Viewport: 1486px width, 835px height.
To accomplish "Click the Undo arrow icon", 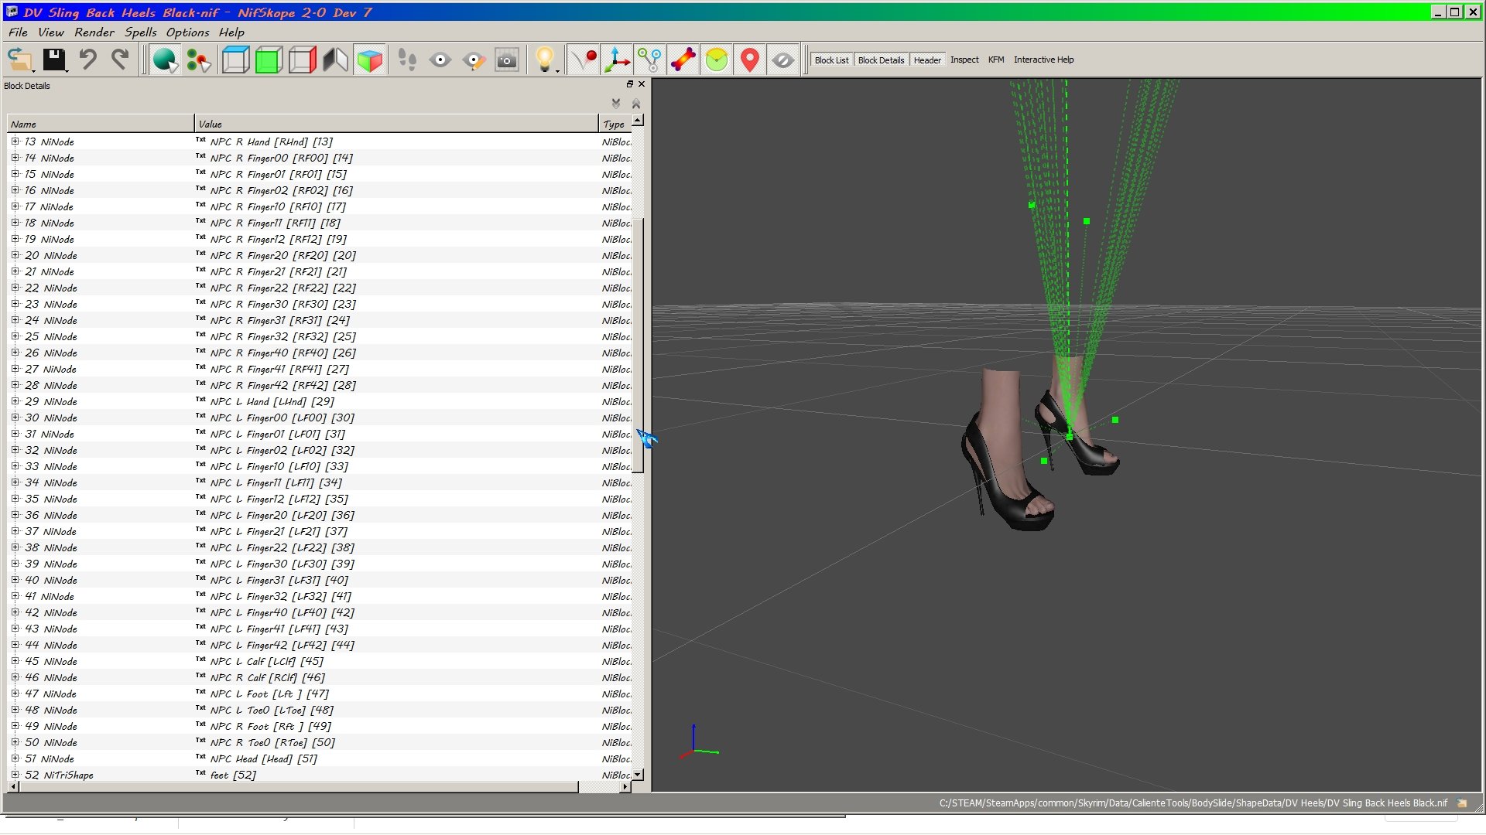I will click(87, 60).
